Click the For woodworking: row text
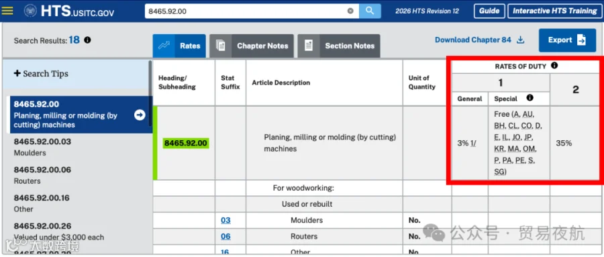The image size is (604, 257). (303, 188)
